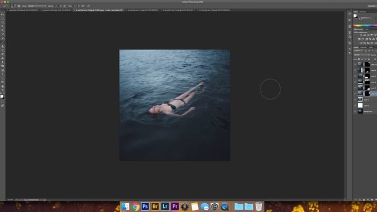Open the brush Mode dropdown
377x212 pixels.
(37, 6)
